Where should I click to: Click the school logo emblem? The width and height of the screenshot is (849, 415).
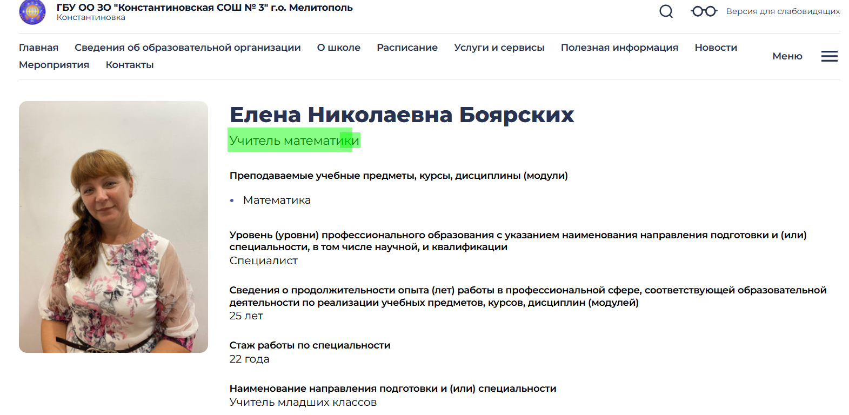32,12
